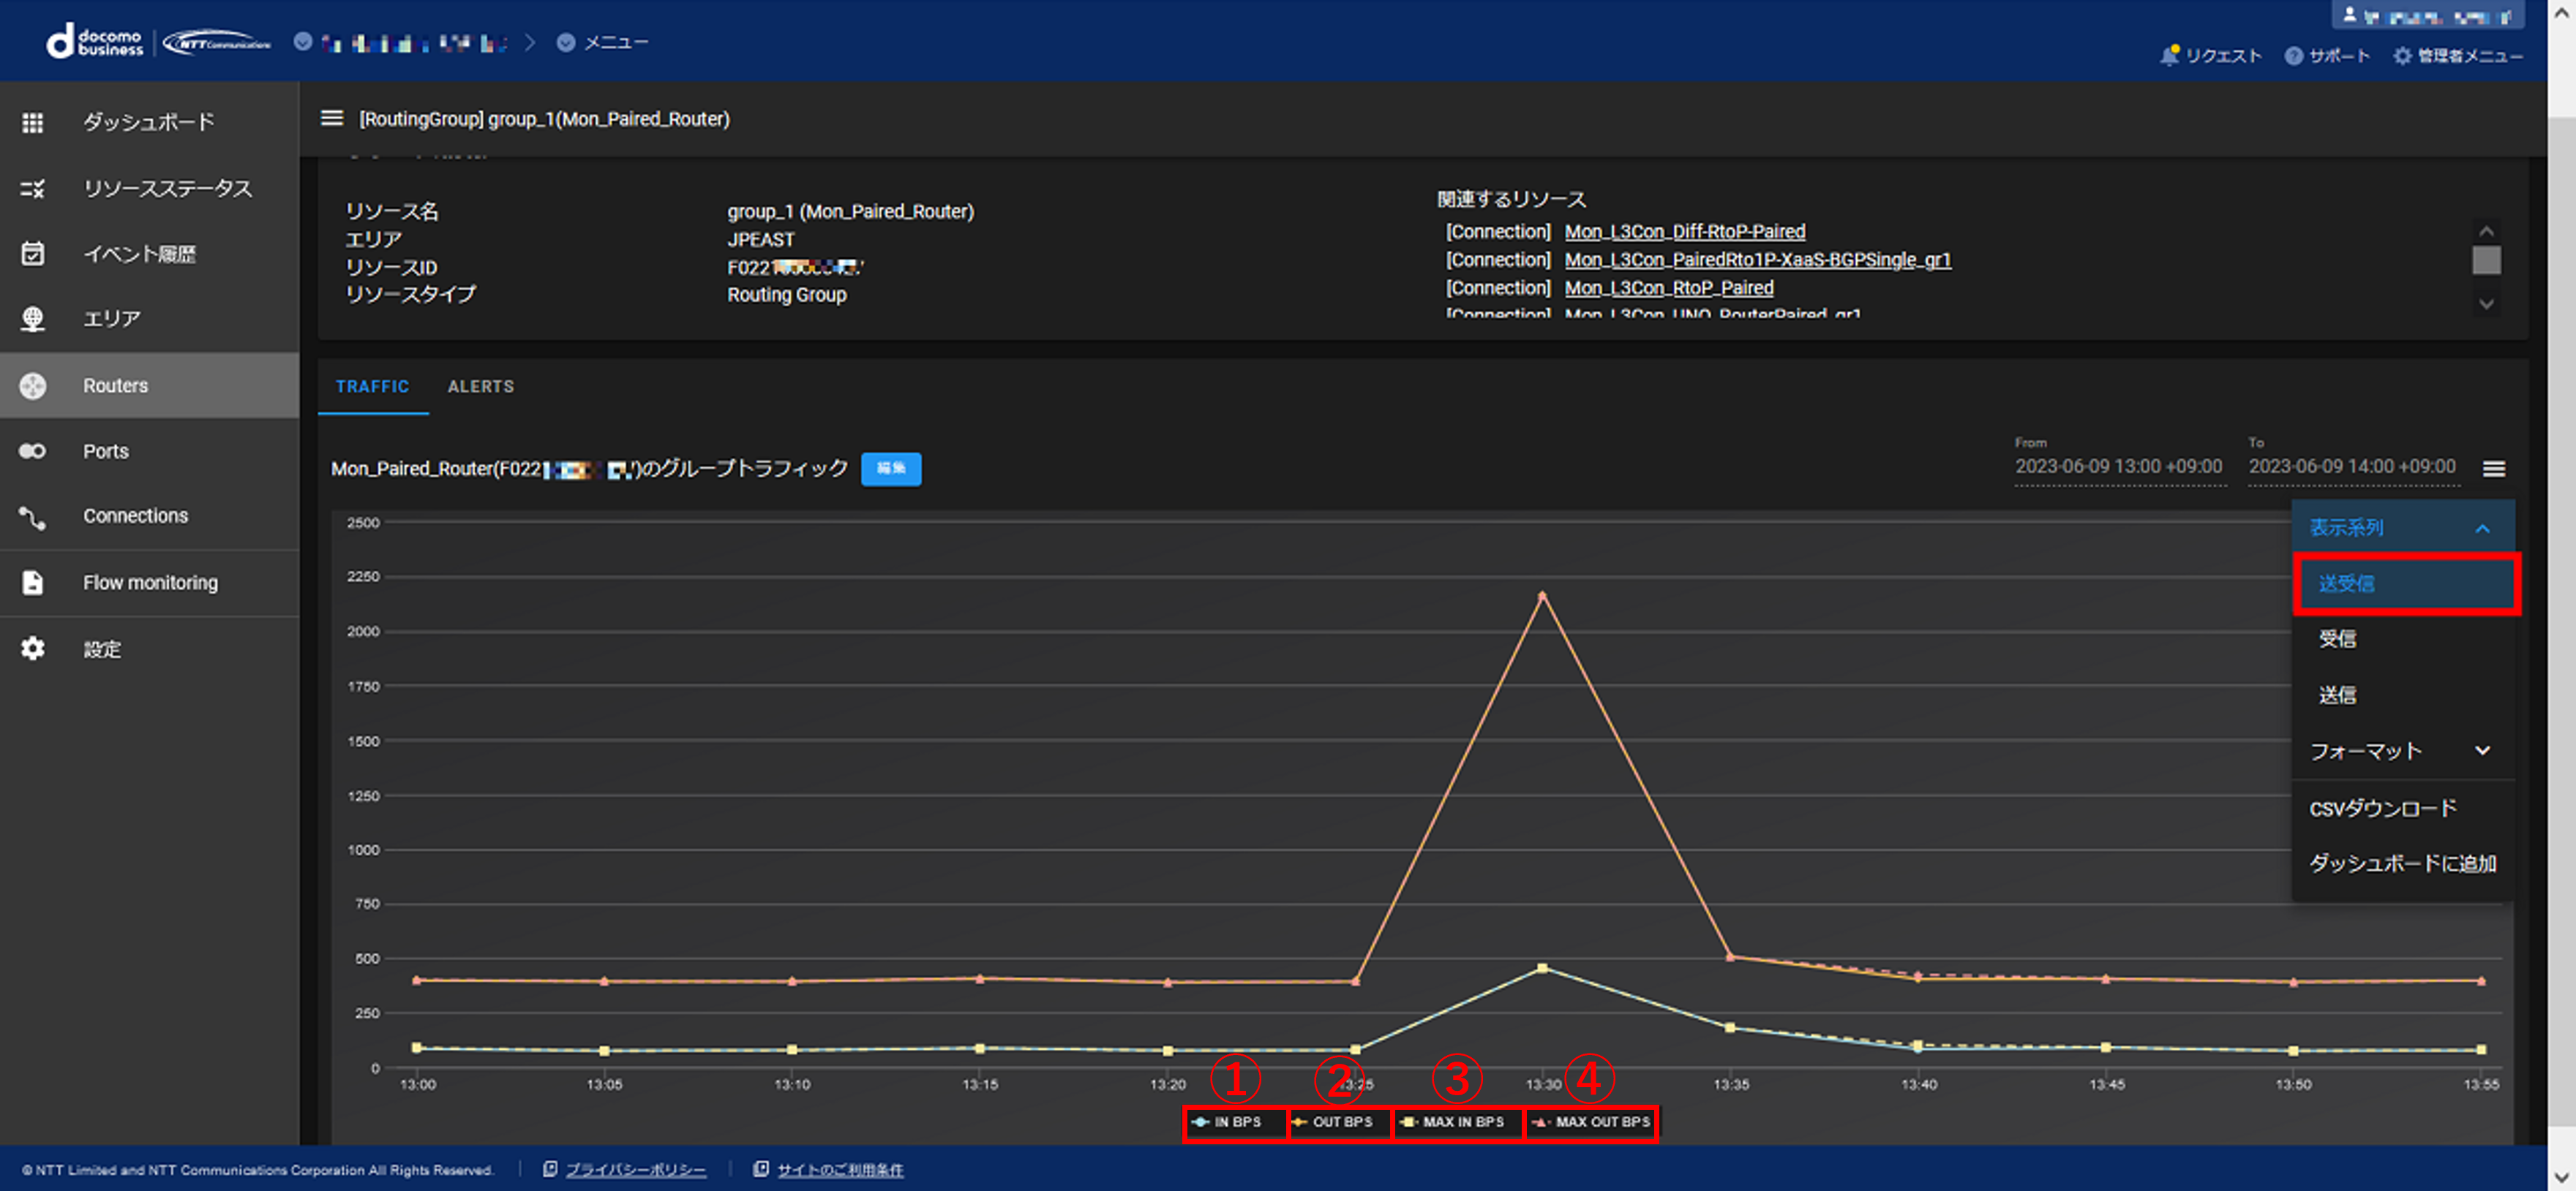
Task: Open the Flow monitoring document icon
Action: [x=33, y=581]
